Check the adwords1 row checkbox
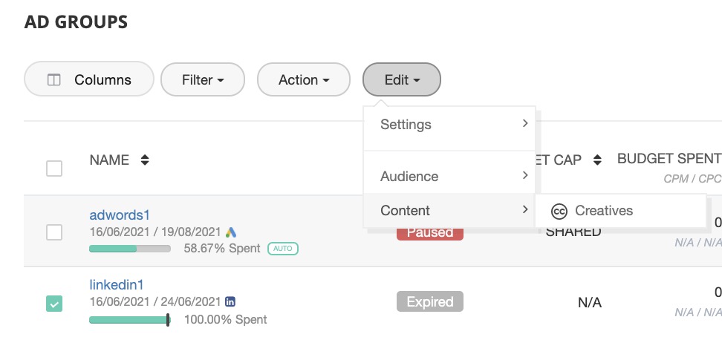The image size is (722, 337). coord(54,232)
